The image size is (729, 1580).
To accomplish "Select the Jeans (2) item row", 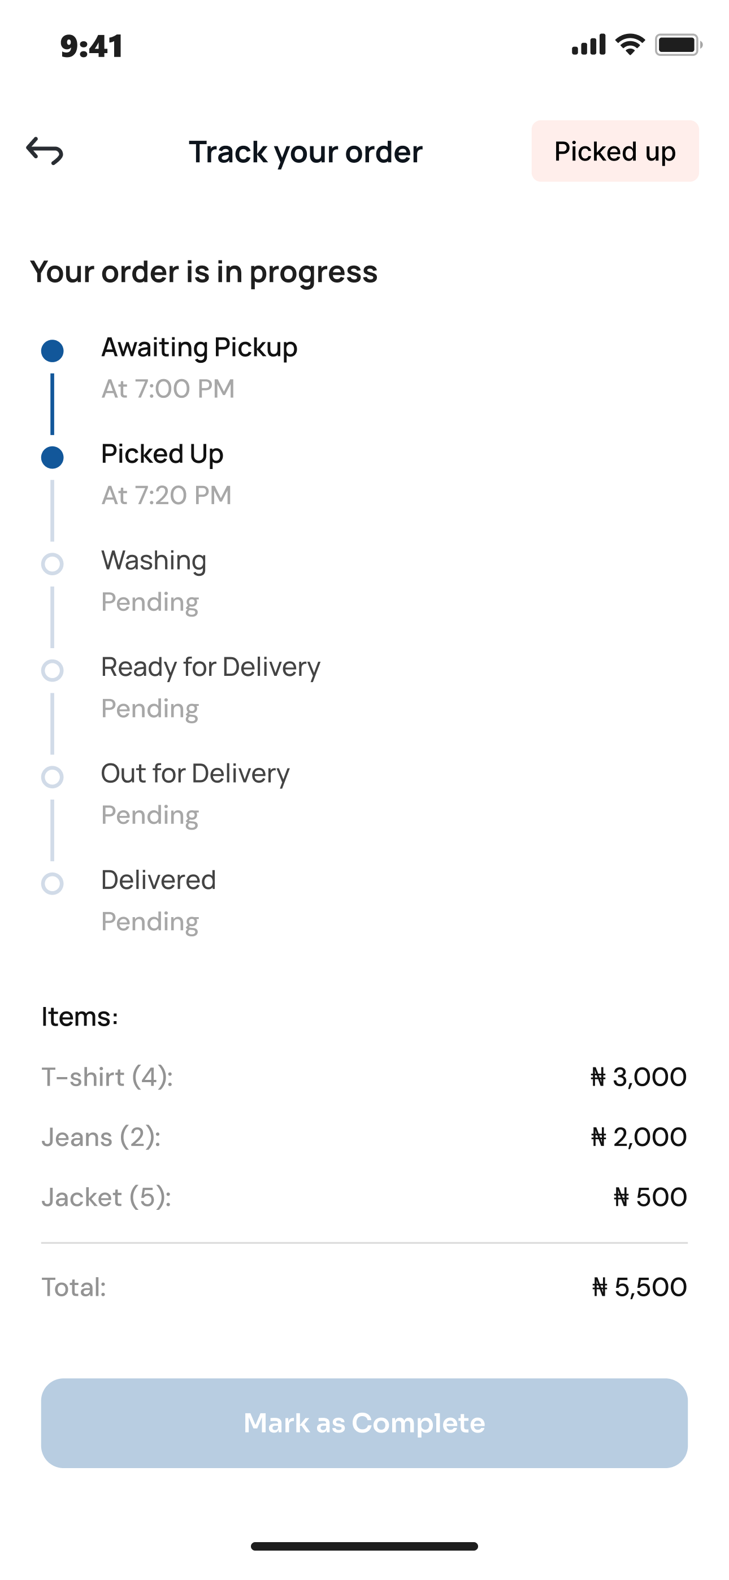I will pyautogui.click(x=364, y=1137).
